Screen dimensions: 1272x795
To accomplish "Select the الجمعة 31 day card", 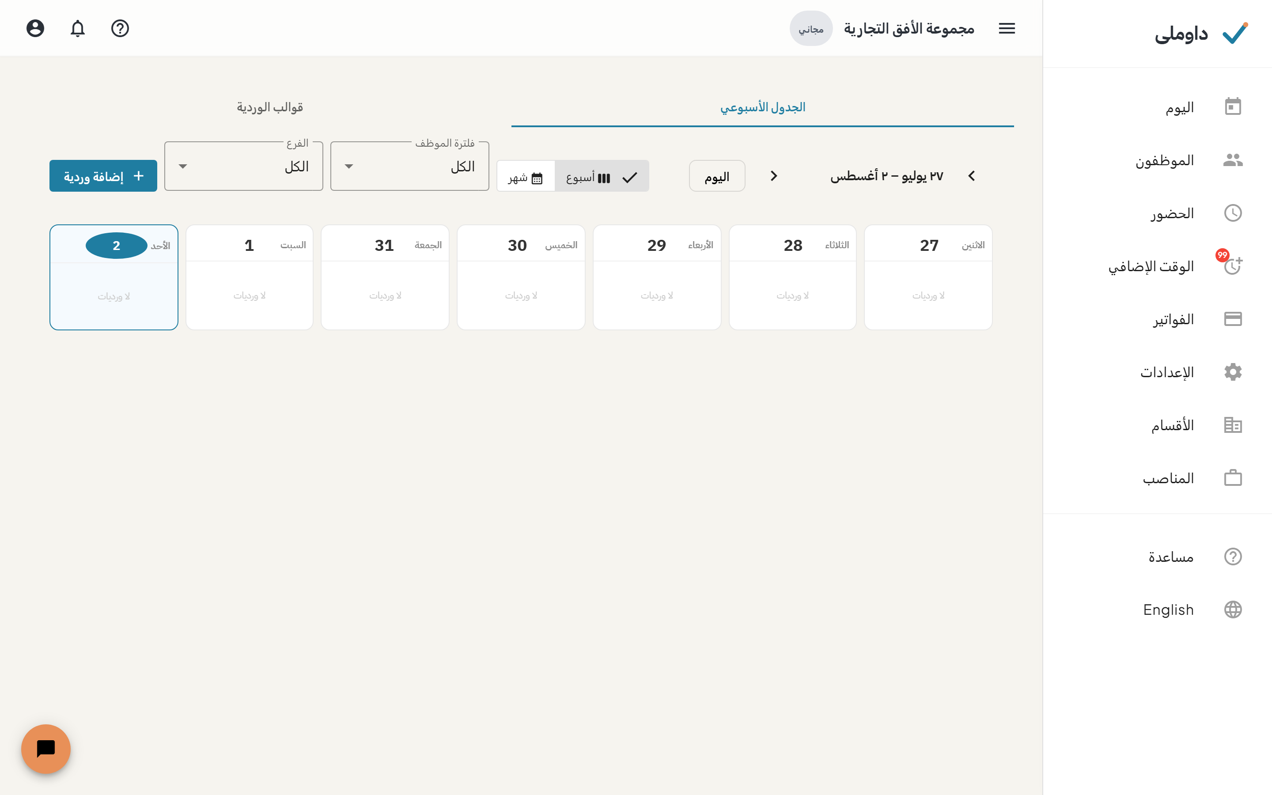I will pyautogui.click(x=385, y=277).
